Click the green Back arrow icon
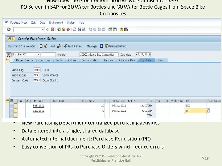This screenshot has width=222, height=166. tap(59, 30)
